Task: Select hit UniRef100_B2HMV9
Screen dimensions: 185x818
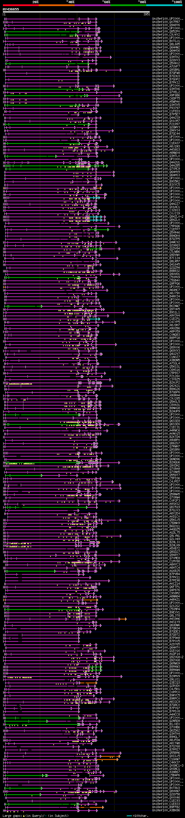Action: pos(166,676)
